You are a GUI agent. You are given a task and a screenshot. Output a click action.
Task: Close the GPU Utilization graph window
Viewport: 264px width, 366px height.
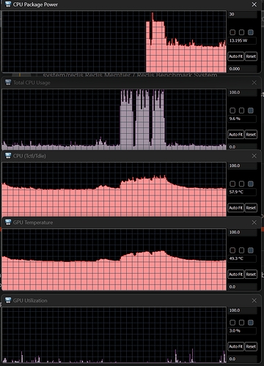tap(254, 300)
